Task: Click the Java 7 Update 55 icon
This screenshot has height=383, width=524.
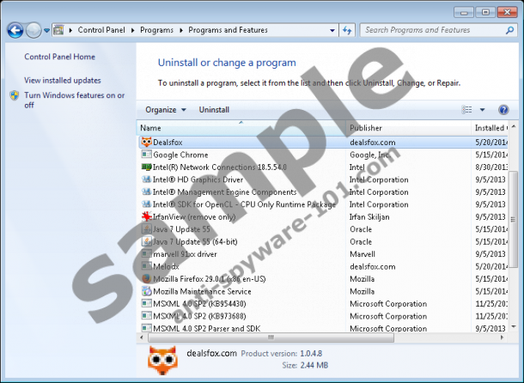Action: [x=146, y=229]
